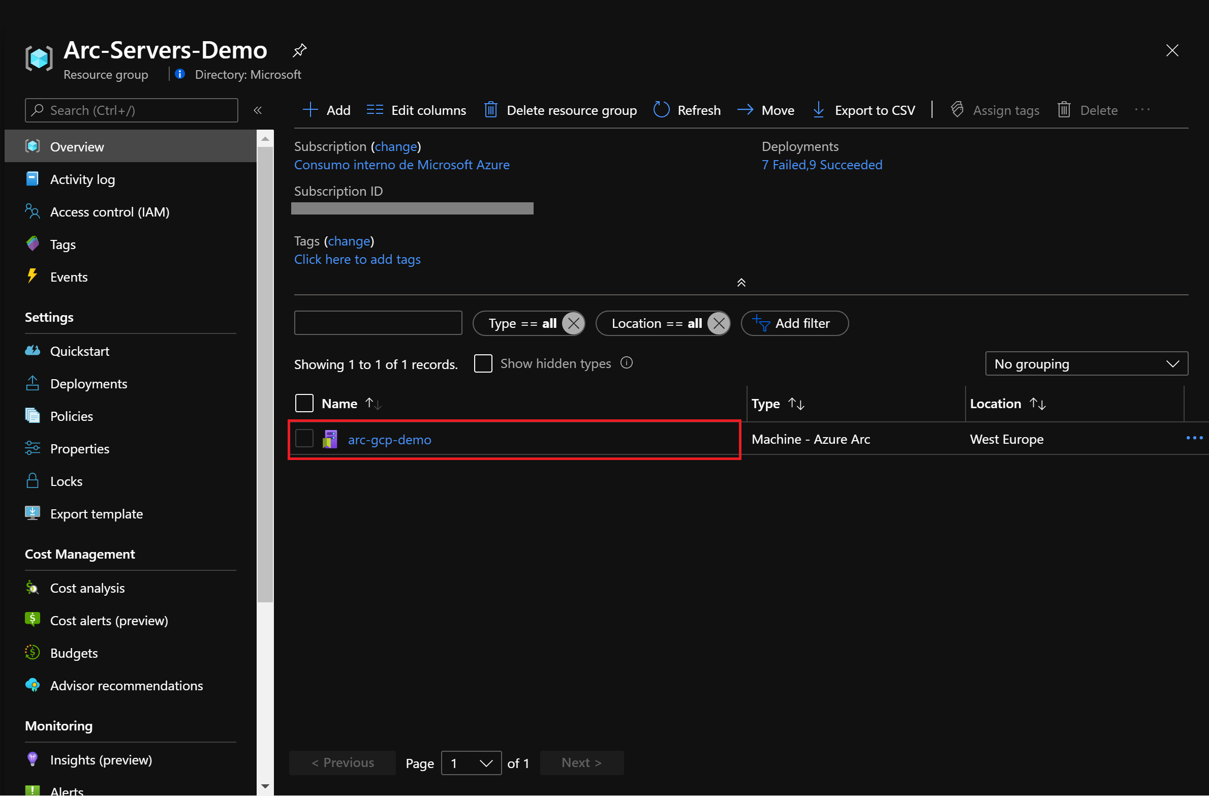Click the Tags change link
Viewport: 1209px width, 796px height.
click(349, 241)
